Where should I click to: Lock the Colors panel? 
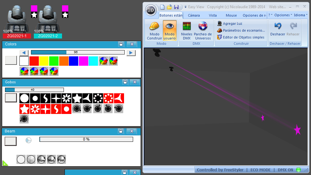[x=121, y=44]
